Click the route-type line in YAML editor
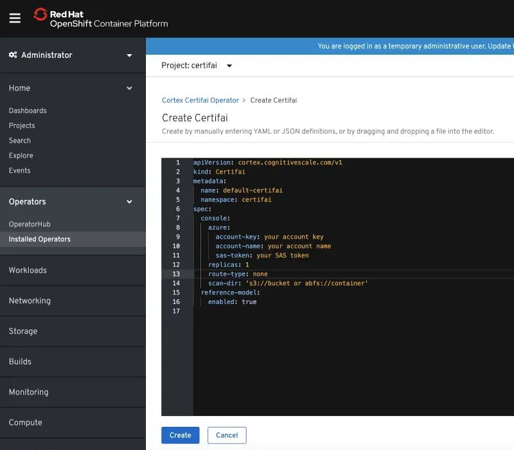The width and height of the screenshot is (514, 450). (238, 274)
